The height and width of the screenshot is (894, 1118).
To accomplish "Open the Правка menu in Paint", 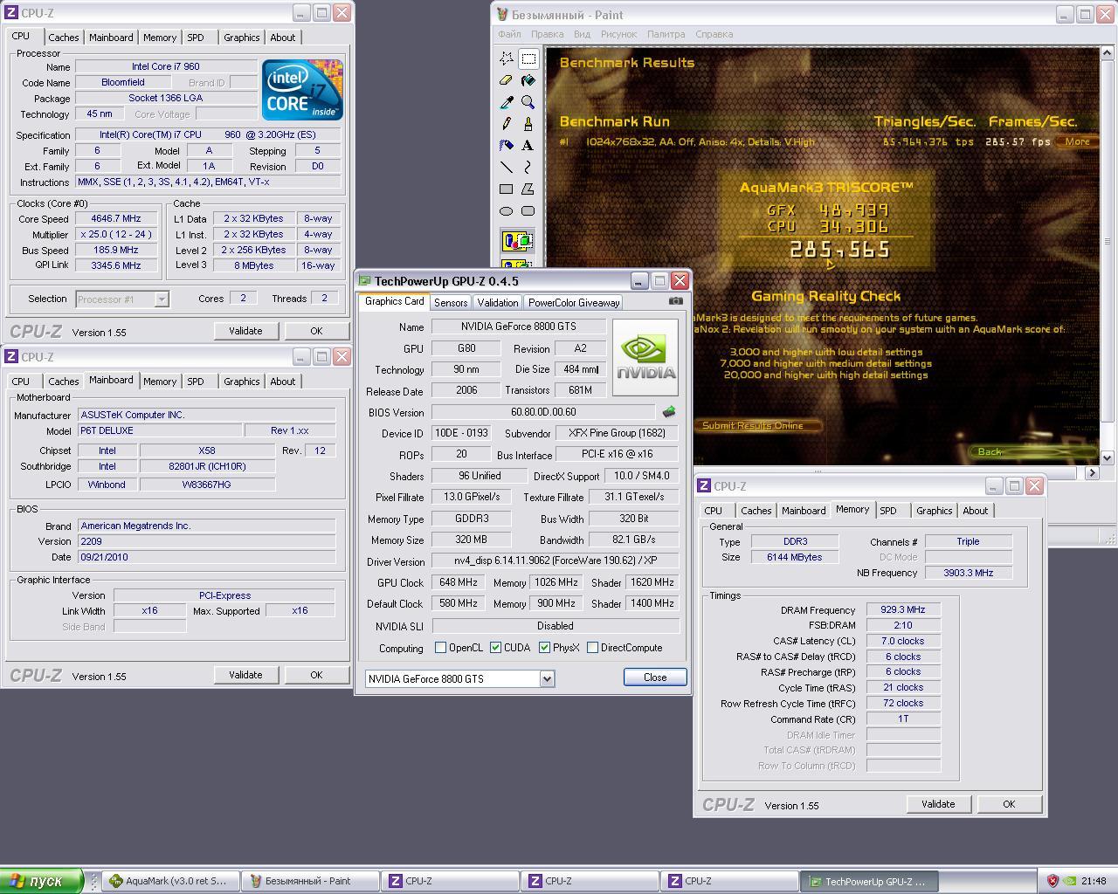I will coord(547,34).
